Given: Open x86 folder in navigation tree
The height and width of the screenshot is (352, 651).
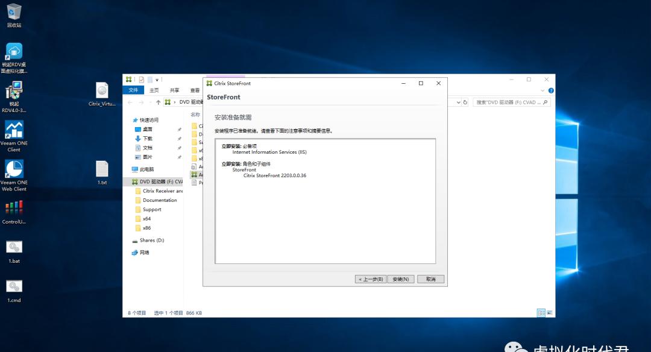Looking at the screenshot, I should 146,228.
